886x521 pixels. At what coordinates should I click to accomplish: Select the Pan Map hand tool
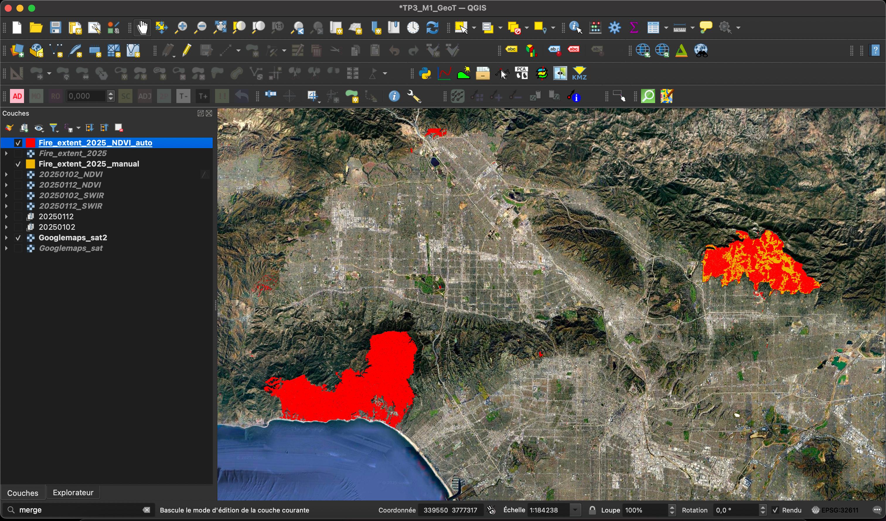[x=142, y=28]
